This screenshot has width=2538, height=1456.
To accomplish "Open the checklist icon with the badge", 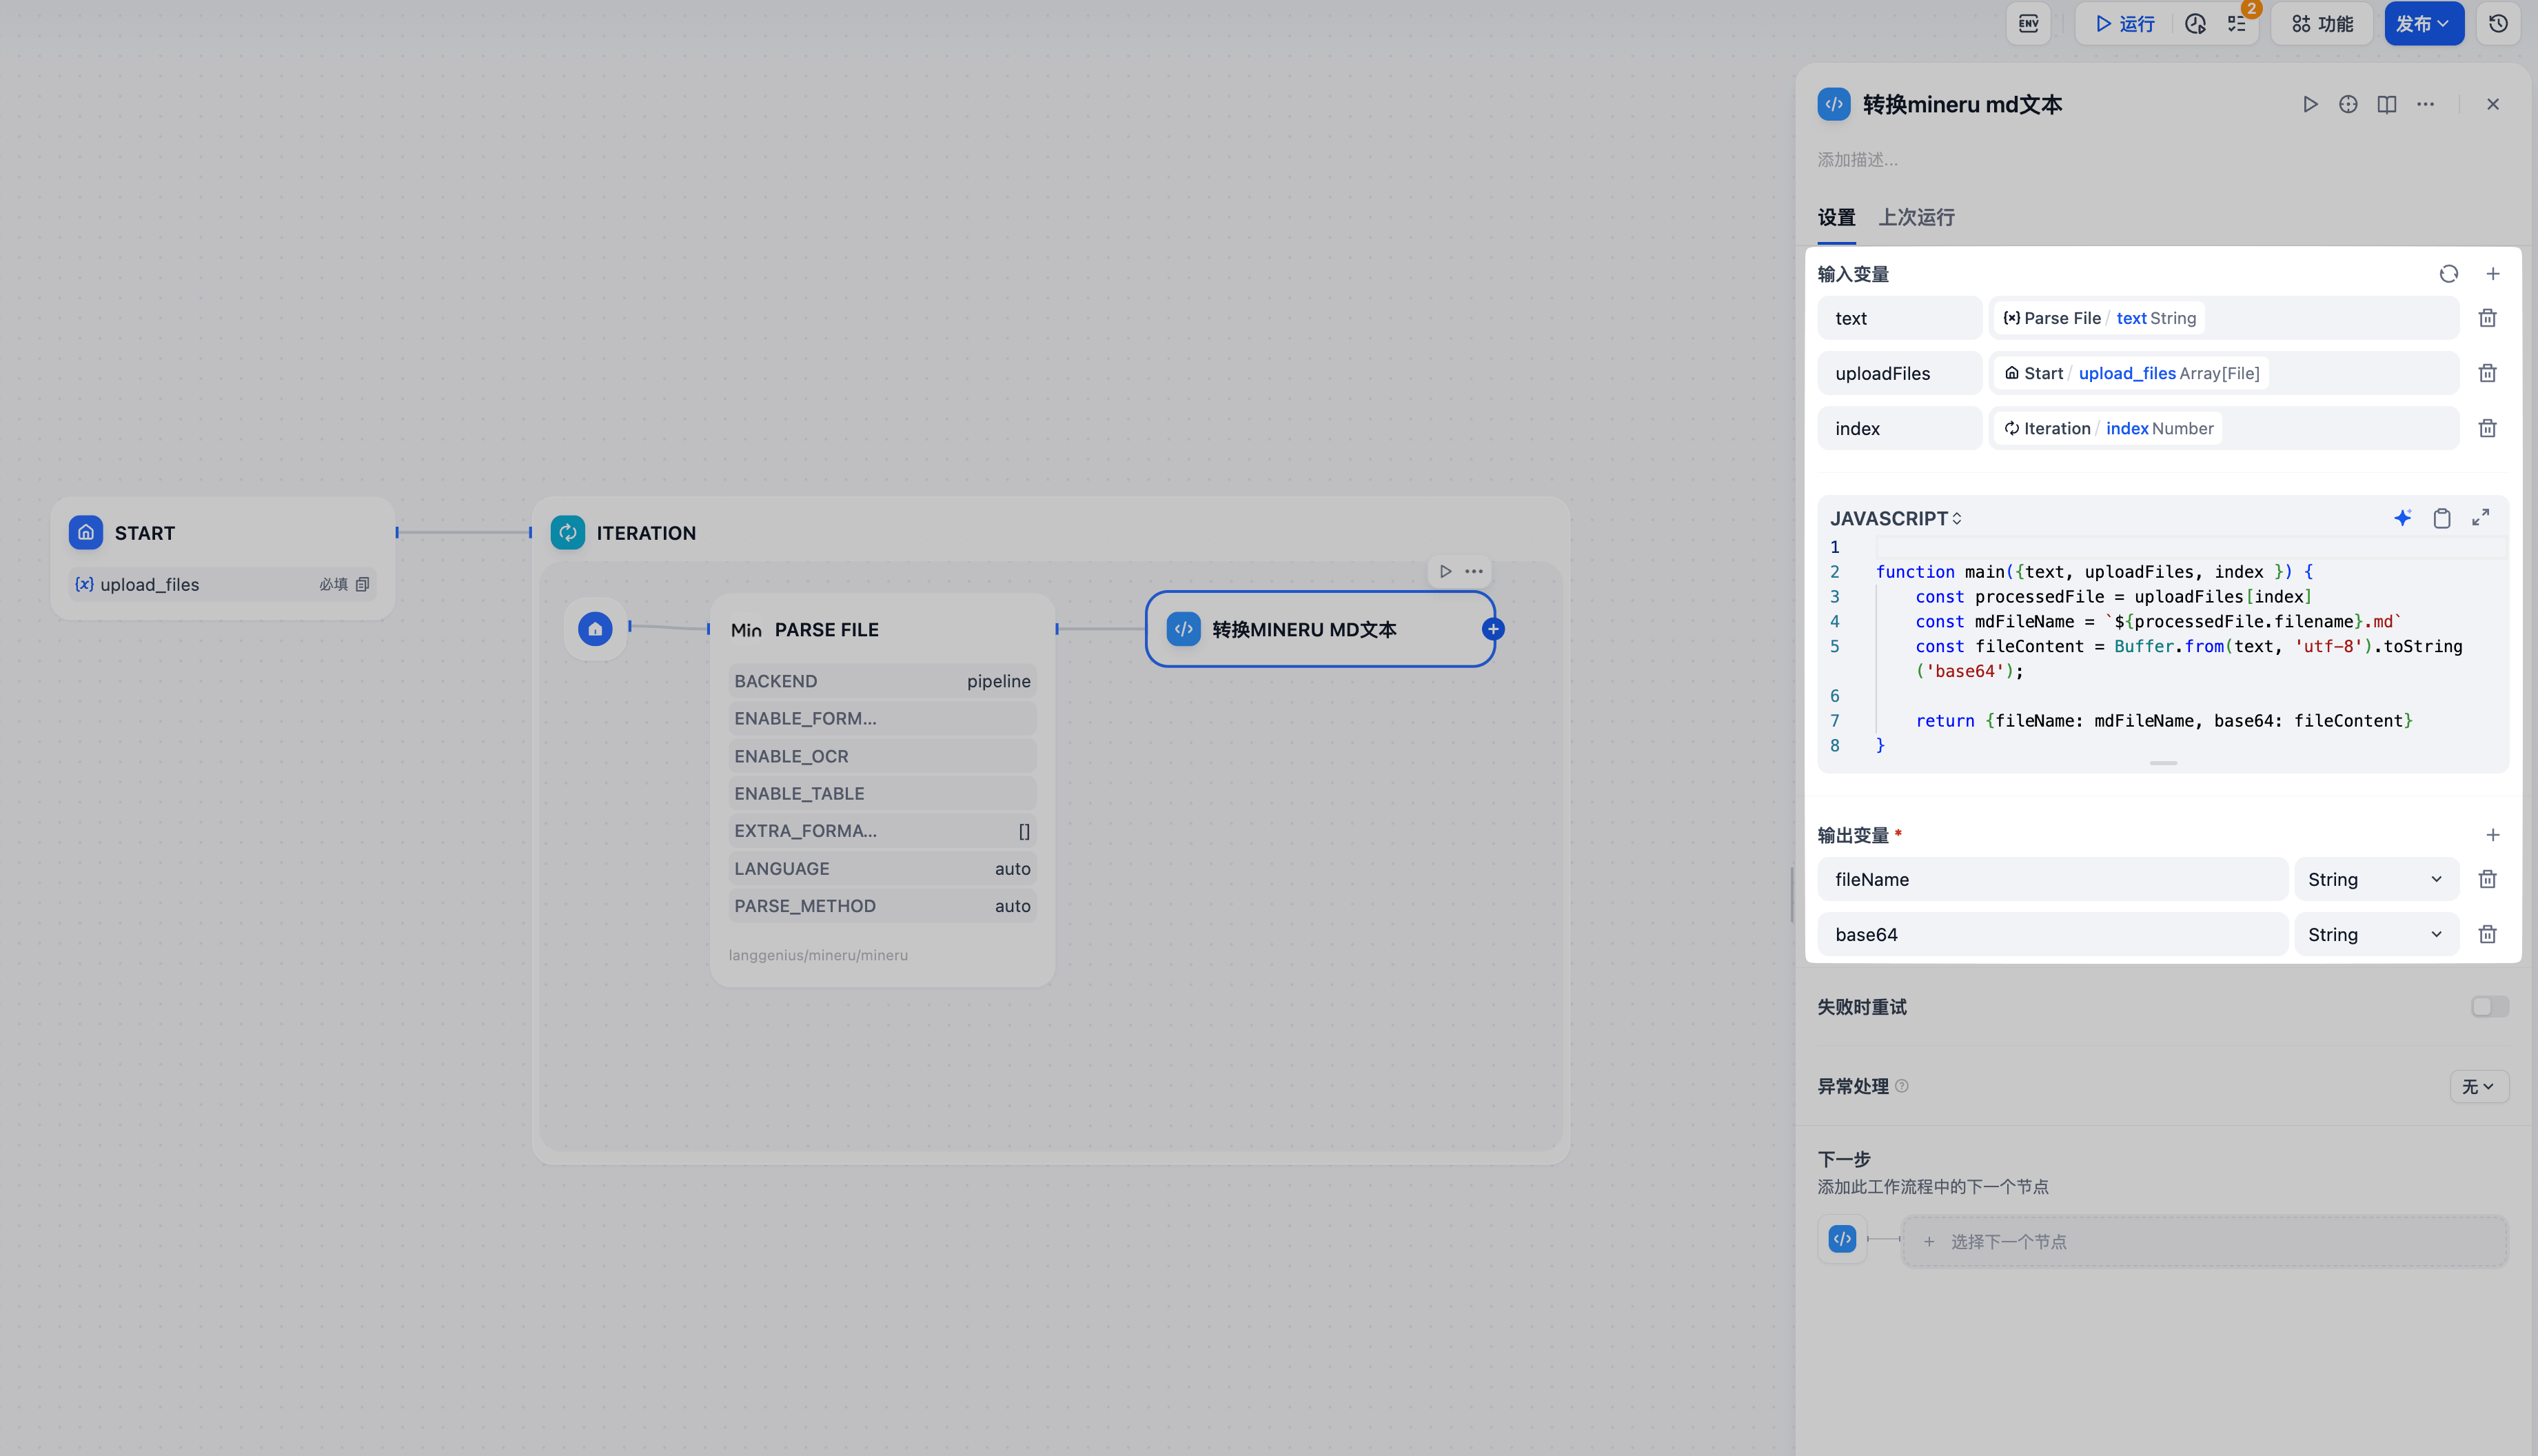I will tap(2237, 24).
